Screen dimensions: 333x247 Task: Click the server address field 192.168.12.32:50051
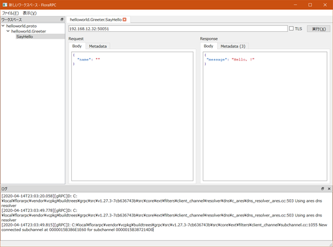click(178, 29)
